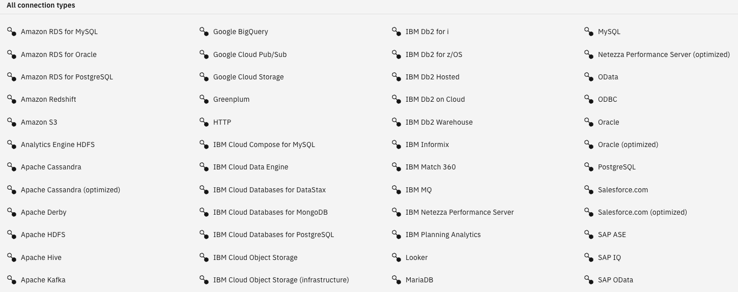This screenshot has height=292, width=738.
Task: Click the connector icon next to IBM Cloud Object Storage (infrastructure)
Action: click(204, 280)
